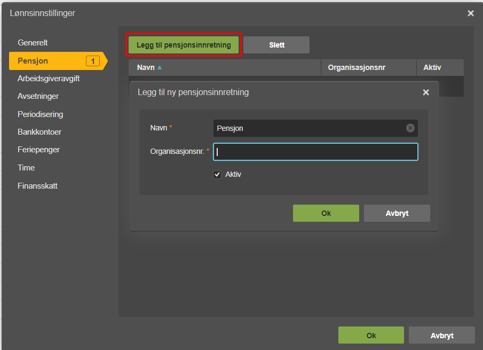Cancel the new pension dialog with Avbryt

point(397,213)
